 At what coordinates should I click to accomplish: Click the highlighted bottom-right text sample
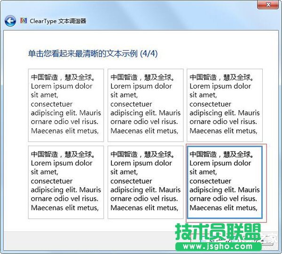(225, 182)
